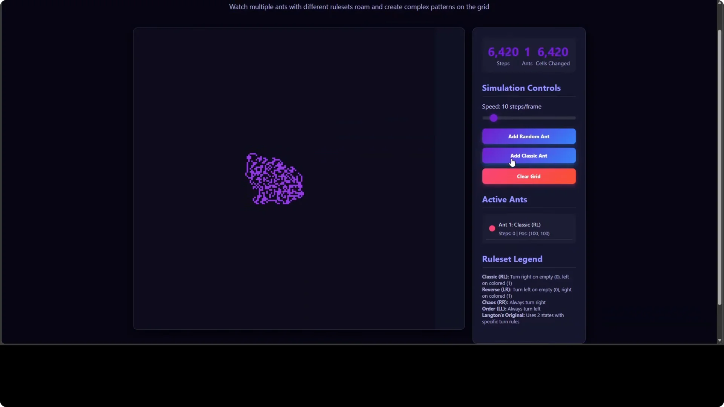This screenshot has width=724, height=407.
Task: Click the Cells Changed counter value
Action: coord(553,52)
